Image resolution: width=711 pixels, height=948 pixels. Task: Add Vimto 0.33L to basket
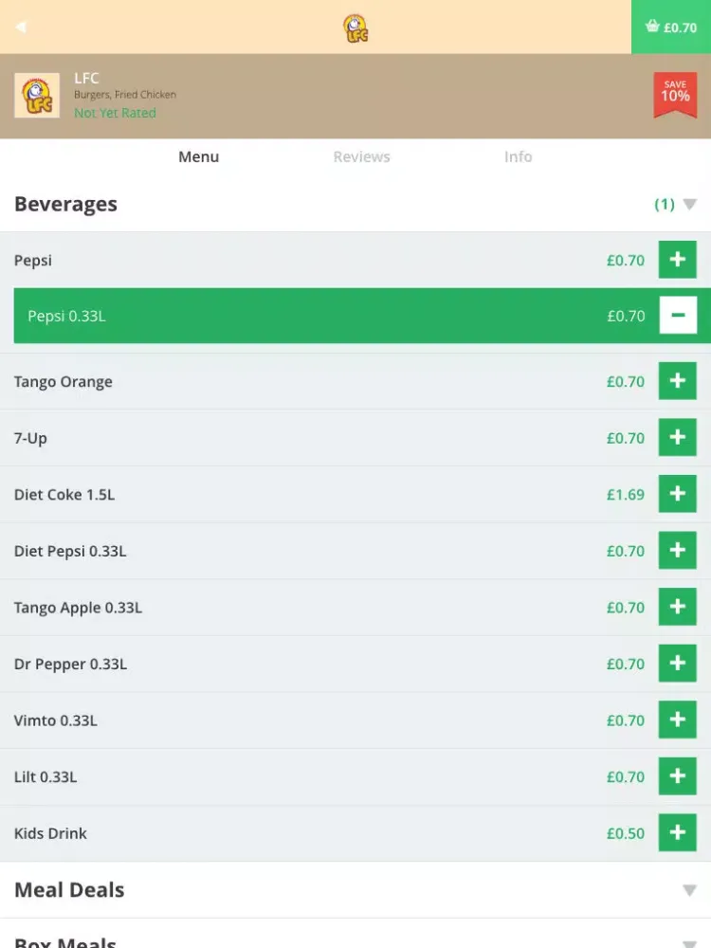click(x=677, y=720)
